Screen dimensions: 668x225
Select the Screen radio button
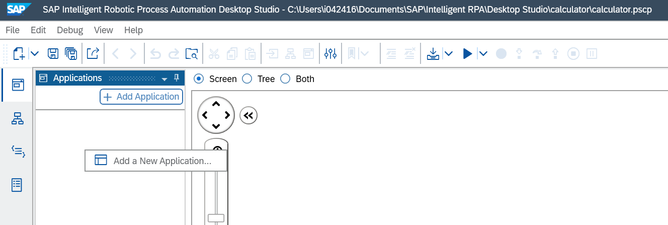(x=199, y=79)
